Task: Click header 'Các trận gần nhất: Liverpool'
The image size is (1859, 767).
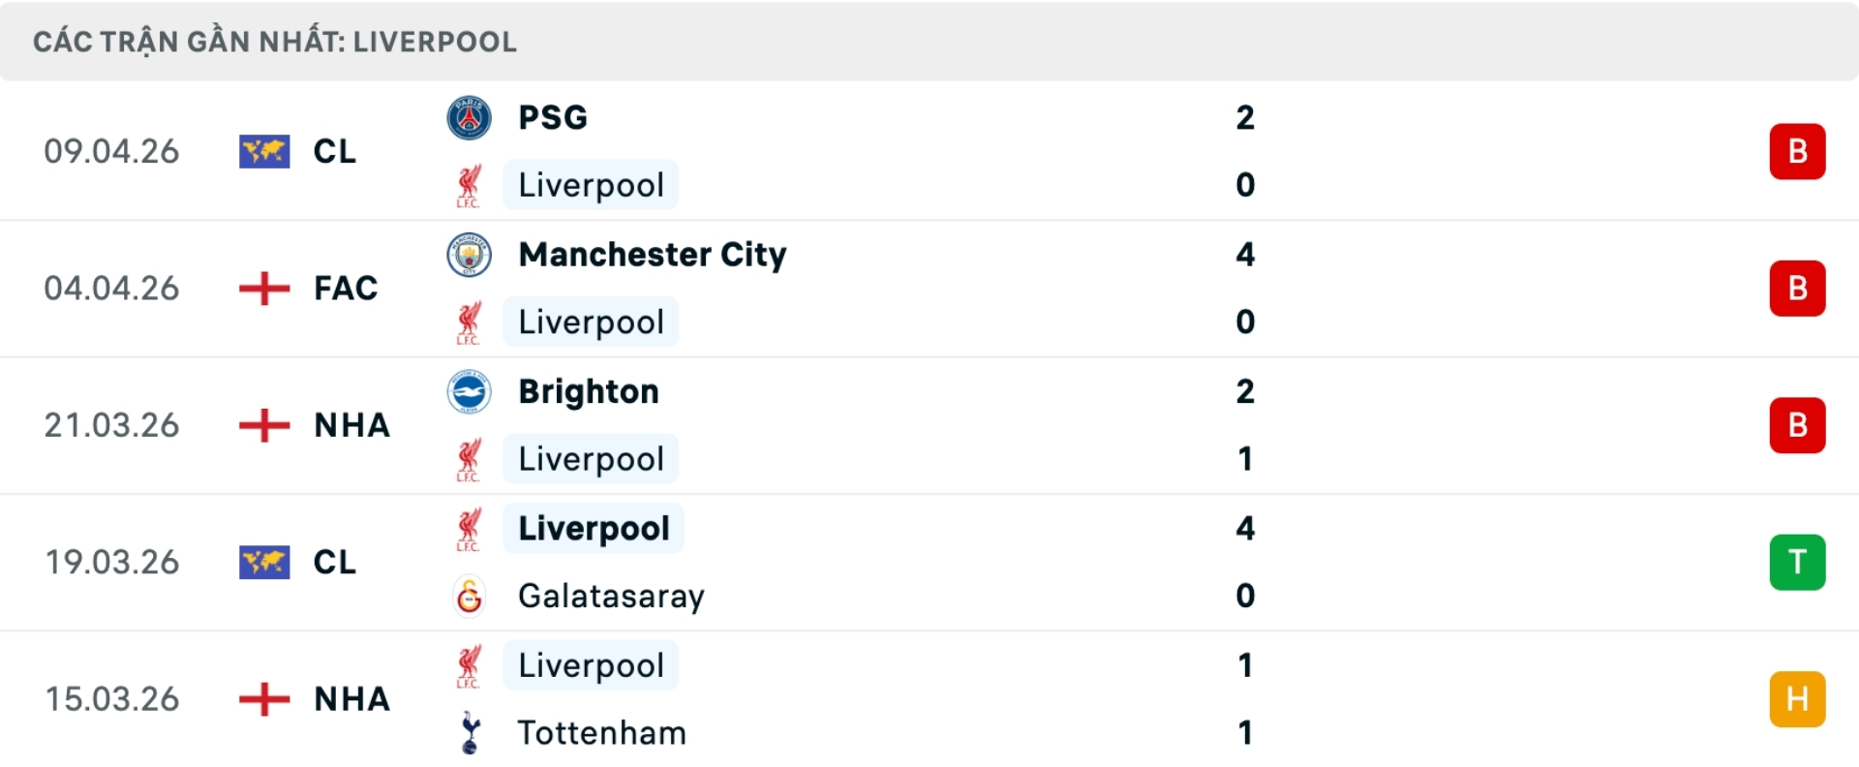Action: [x=275, y=42]
